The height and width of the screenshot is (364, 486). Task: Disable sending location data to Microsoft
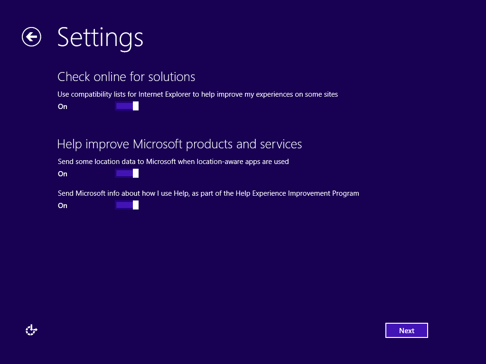coord(126,173)
